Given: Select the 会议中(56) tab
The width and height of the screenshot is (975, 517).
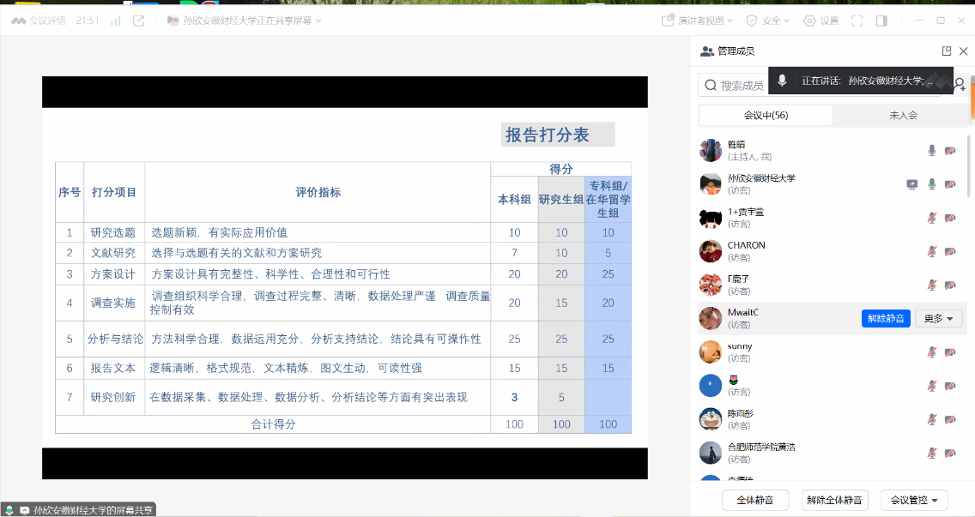Looking at the screenshot, I should [766, 116].
